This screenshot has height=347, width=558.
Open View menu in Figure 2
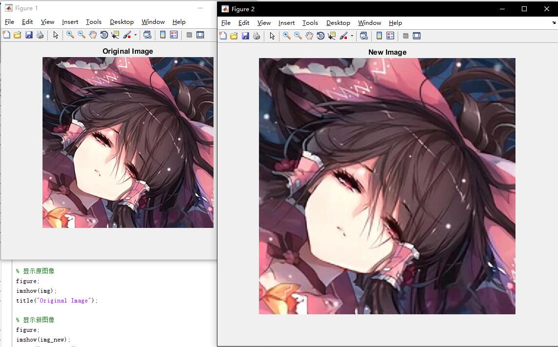tap(264, 23)
